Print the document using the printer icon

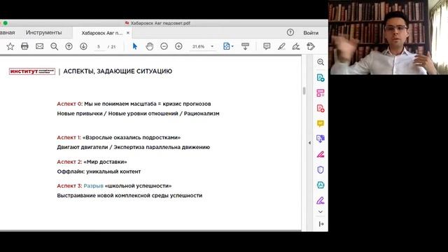(x=25, y=46)
